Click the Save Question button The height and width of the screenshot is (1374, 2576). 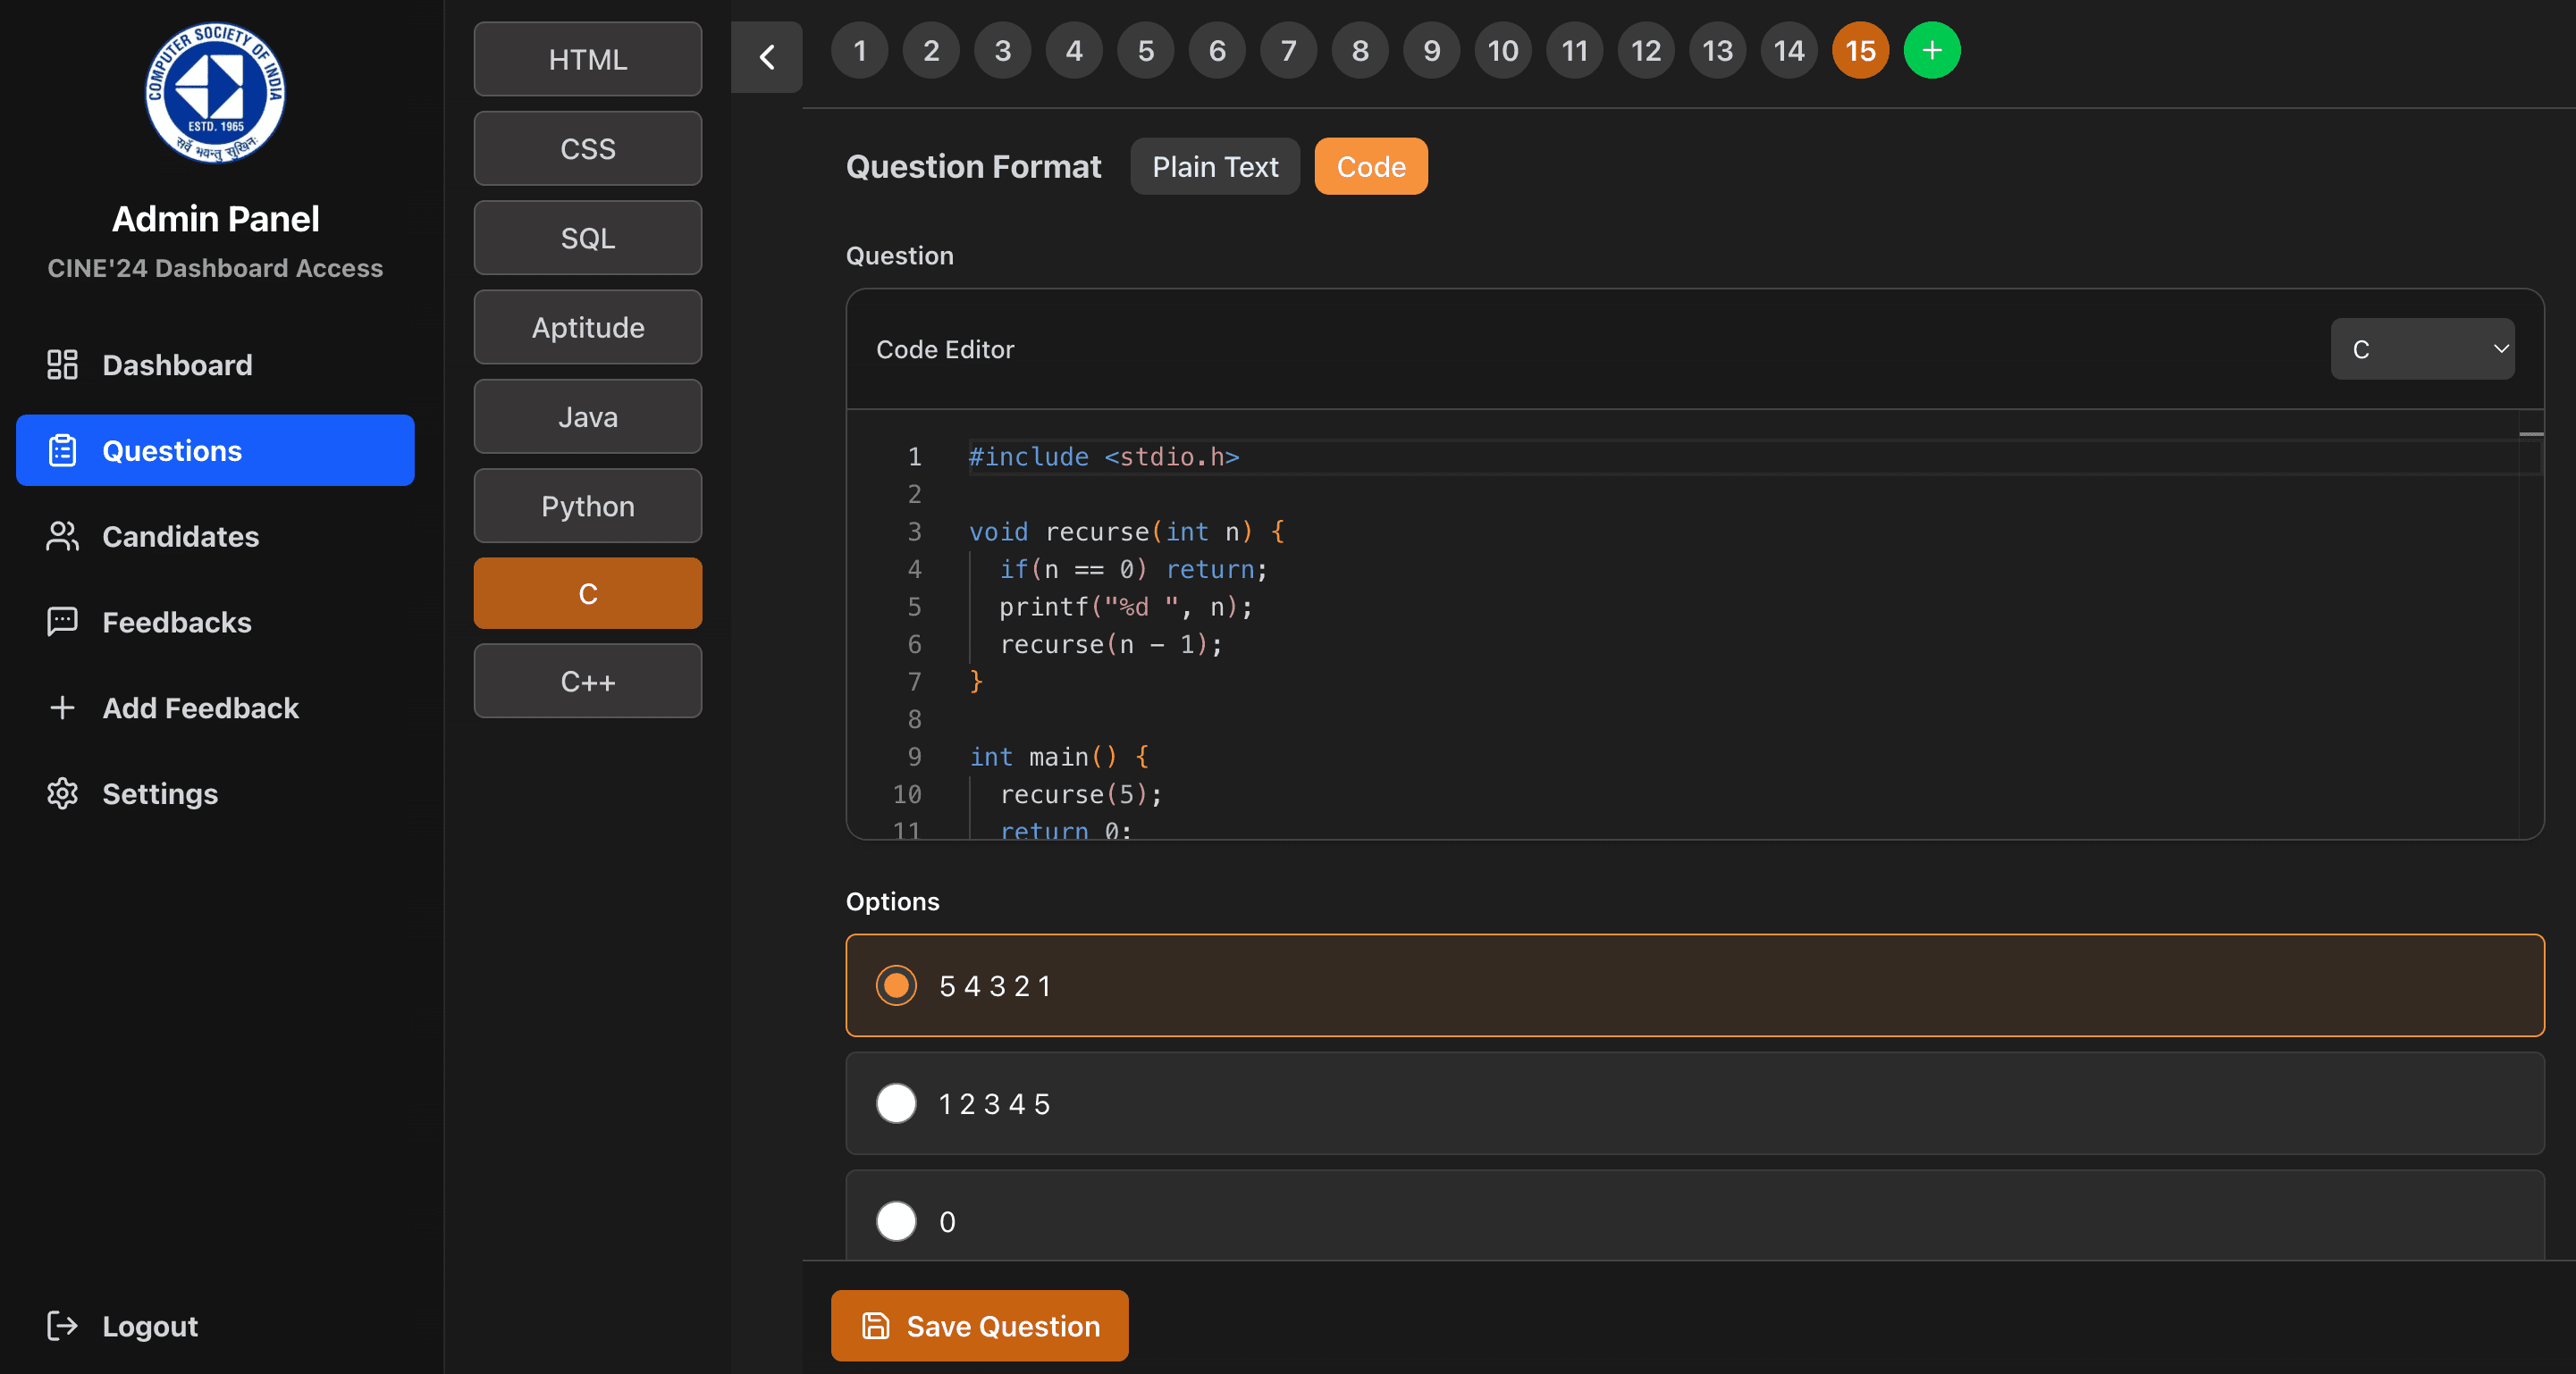tap(979, 1325)
